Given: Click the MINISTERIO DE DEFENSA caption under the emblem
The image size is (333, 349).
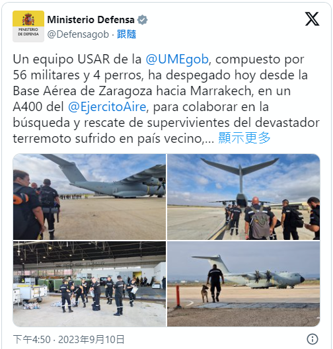Looking at the screenshot, I should pos(28,32).
